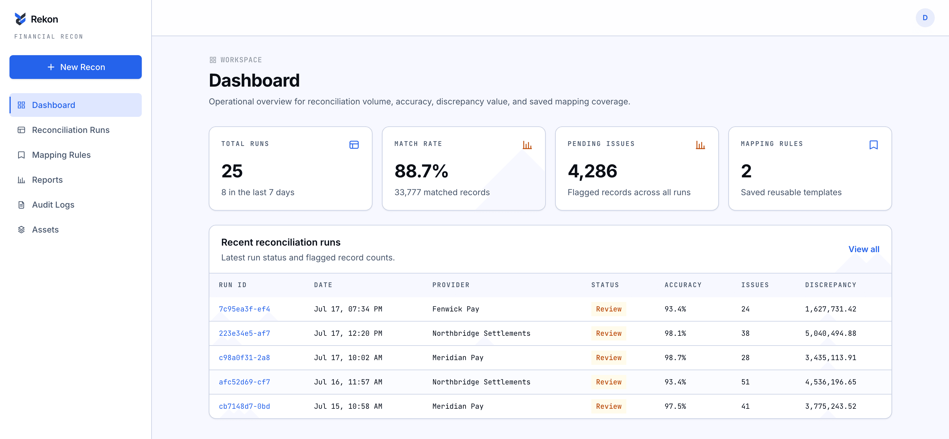
Task: Click discrepancy 5,040,494.88
Action: pos(830,333)
